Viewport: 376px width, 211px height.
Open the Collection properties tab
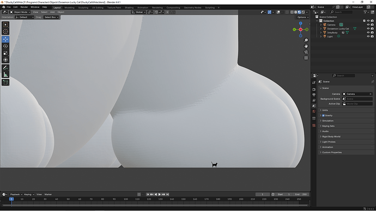(x=314, y=118)
